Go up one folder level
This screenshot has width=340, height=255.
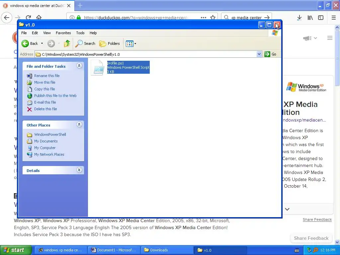[67, 43]
